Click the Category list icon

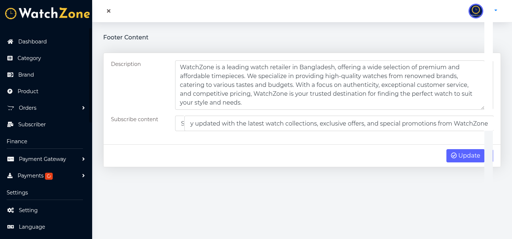click(10, 58)
